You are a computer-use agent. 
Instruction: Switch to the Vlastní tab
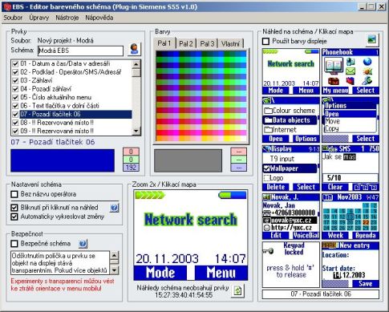coord(230,43)
